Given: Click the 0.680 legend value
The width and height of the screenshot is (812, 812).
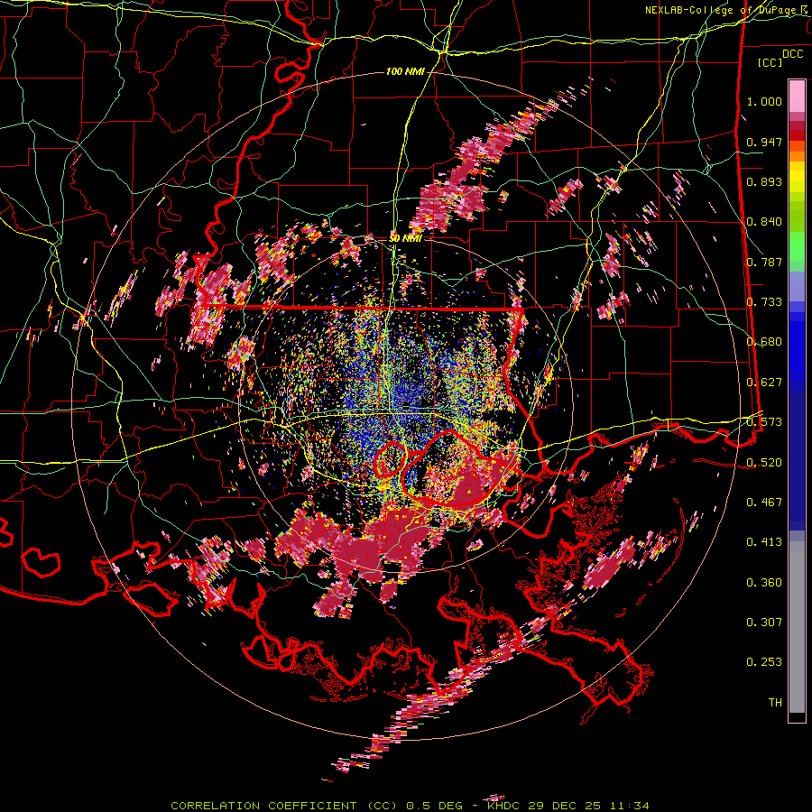Looking at the screenshot, I should click(764, 342).
